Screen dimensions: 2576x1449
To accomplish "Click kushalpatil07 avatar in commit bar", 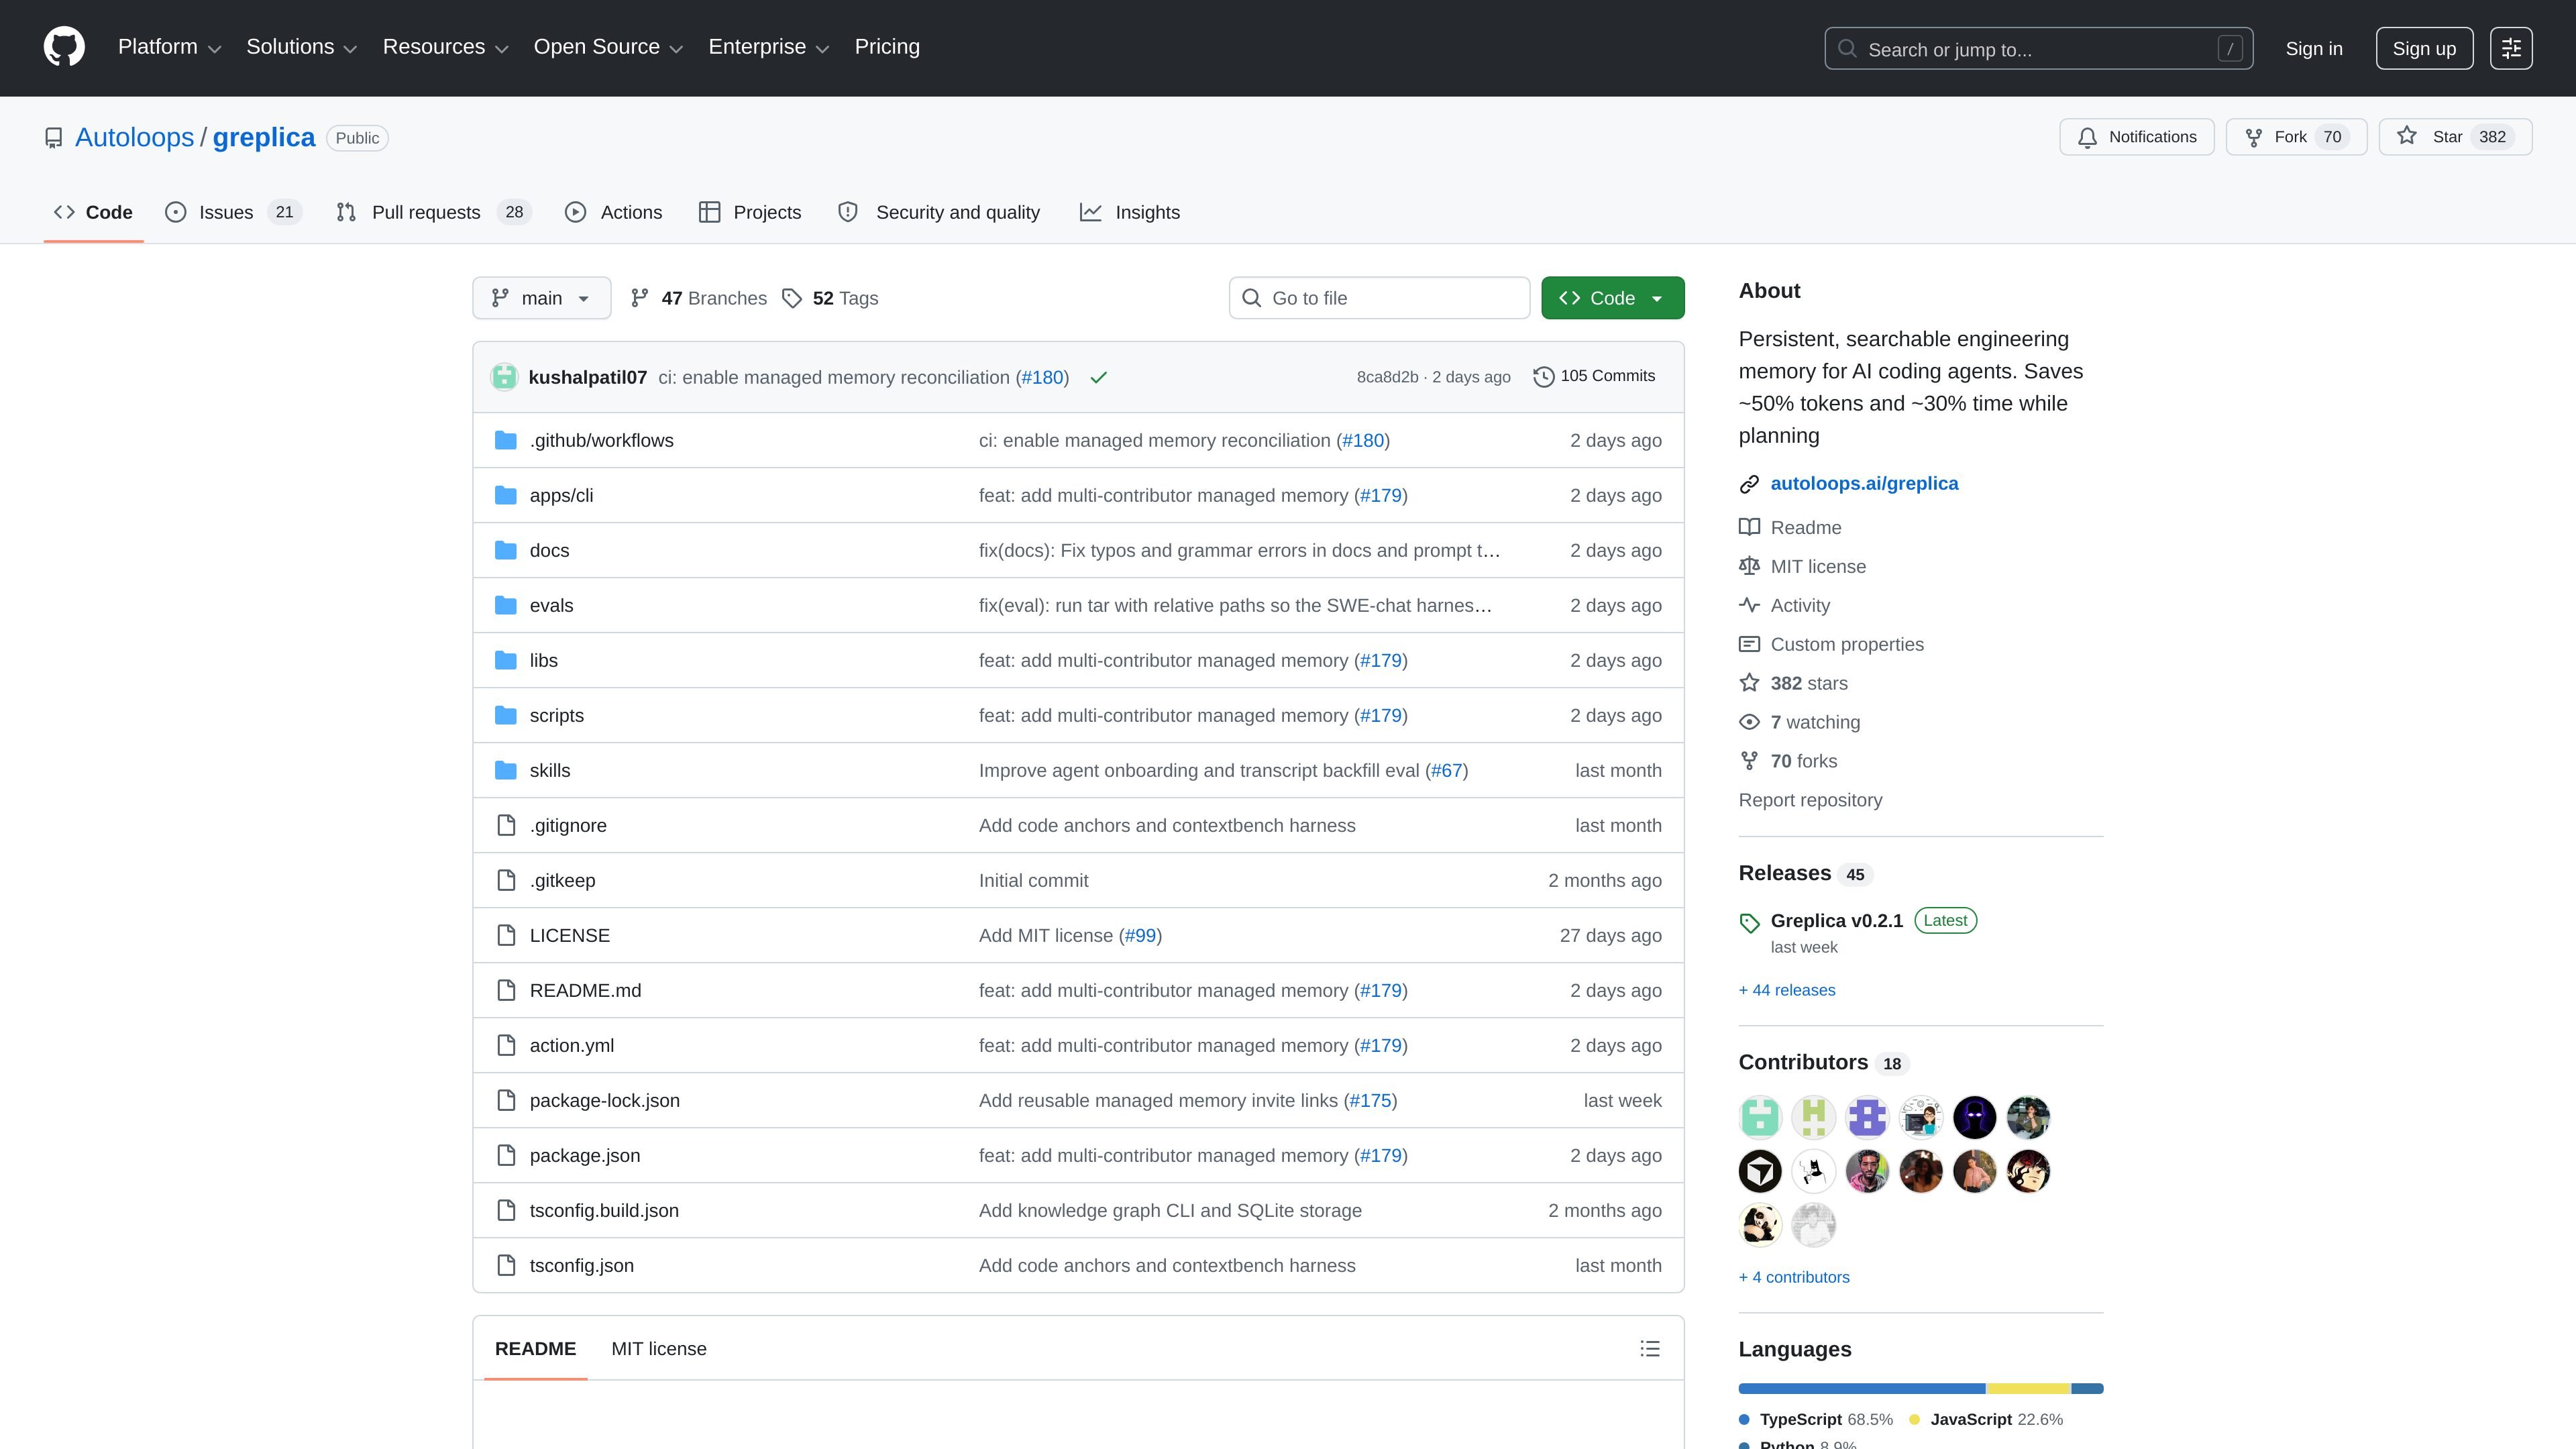I will [x=504, y=377].
